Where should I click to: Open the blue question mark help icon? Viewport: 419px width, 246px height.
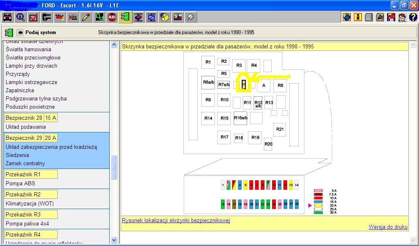pos(413,17)
